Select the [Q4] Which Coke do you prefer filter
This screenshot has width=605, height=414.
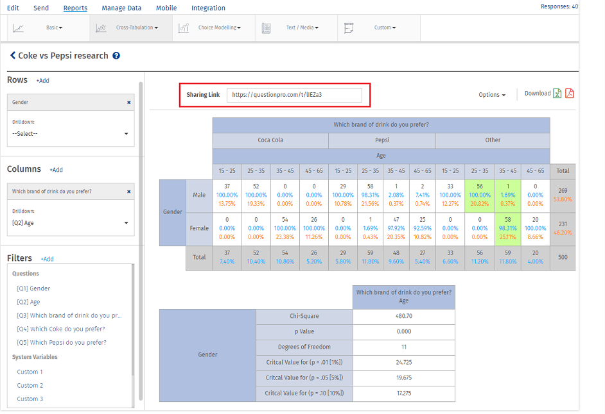61,329
